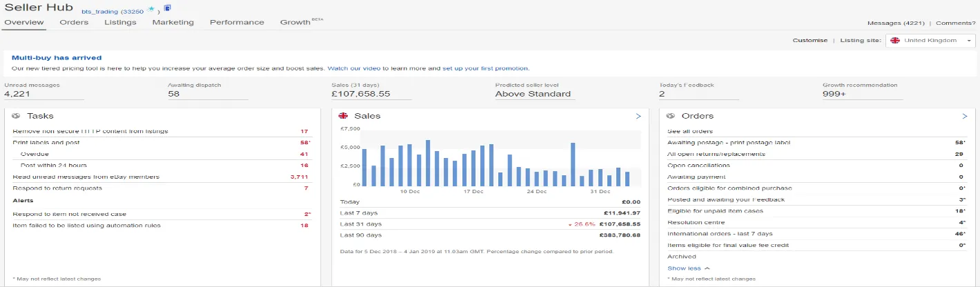Open set up your first promotion link

pyautogui.click(x=485, y=68)
